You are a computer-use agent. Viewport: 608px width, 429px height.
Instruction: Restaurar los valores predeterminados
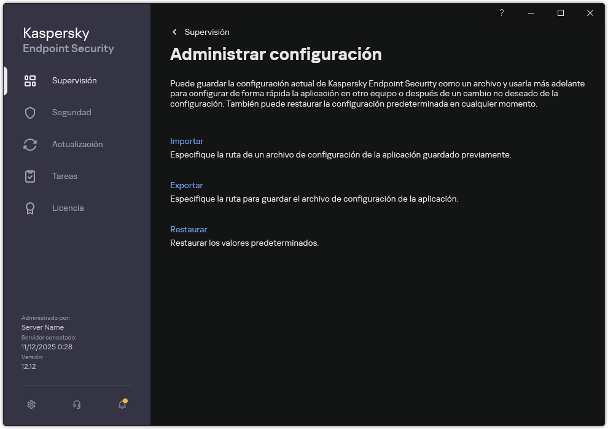189,229
